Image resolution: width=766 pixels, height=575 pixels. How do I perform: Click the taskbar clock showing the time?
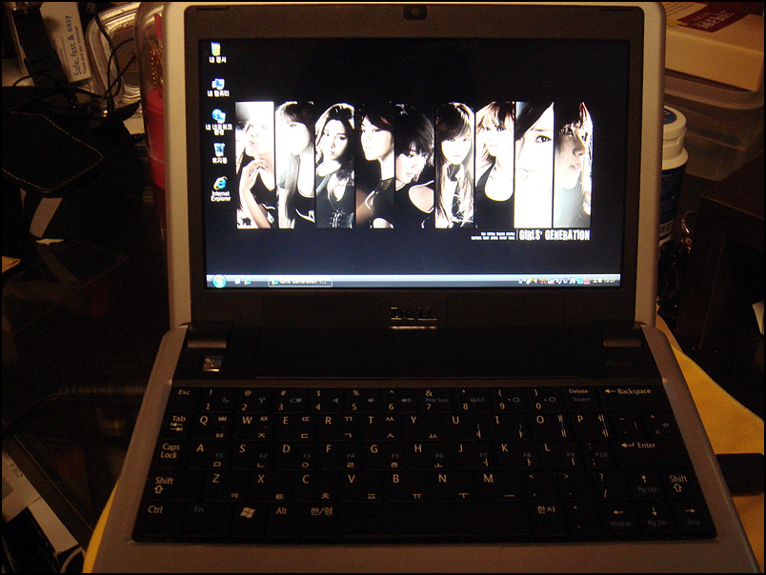[603, 281]
